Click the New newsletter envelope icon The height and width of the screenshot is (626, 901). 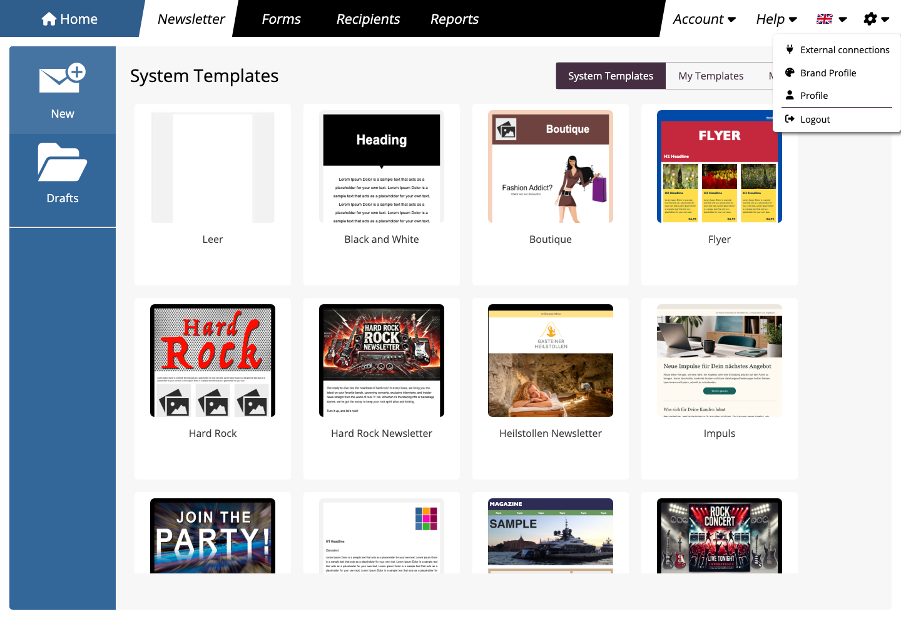[x=63, y=78]
